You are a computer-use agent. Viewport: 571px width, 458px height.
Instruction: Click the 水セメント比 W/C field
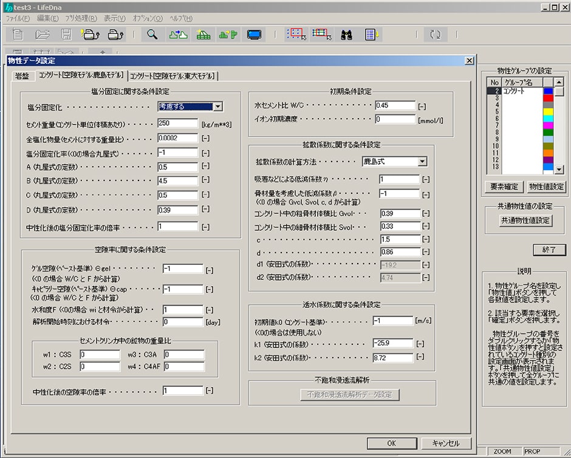(x=395, y=105)
